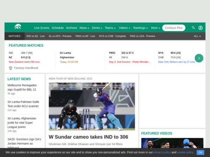Open the search magnifier icon
Viewport: 210px width, 157px height.
click(x=193, y=28)
